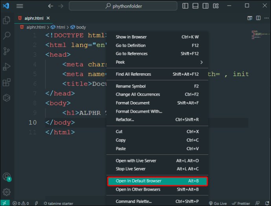Viewport: 271px width, 206px height.
Task: Open the Tabnine hexagon icon view
Action: coord(7,98)
